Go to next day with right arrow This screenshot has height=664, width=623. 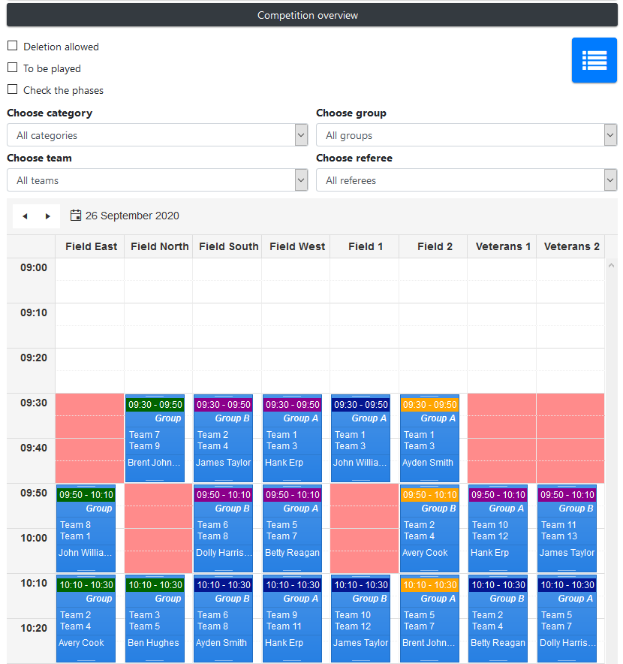pyautogui.click(x=48, y=216)
